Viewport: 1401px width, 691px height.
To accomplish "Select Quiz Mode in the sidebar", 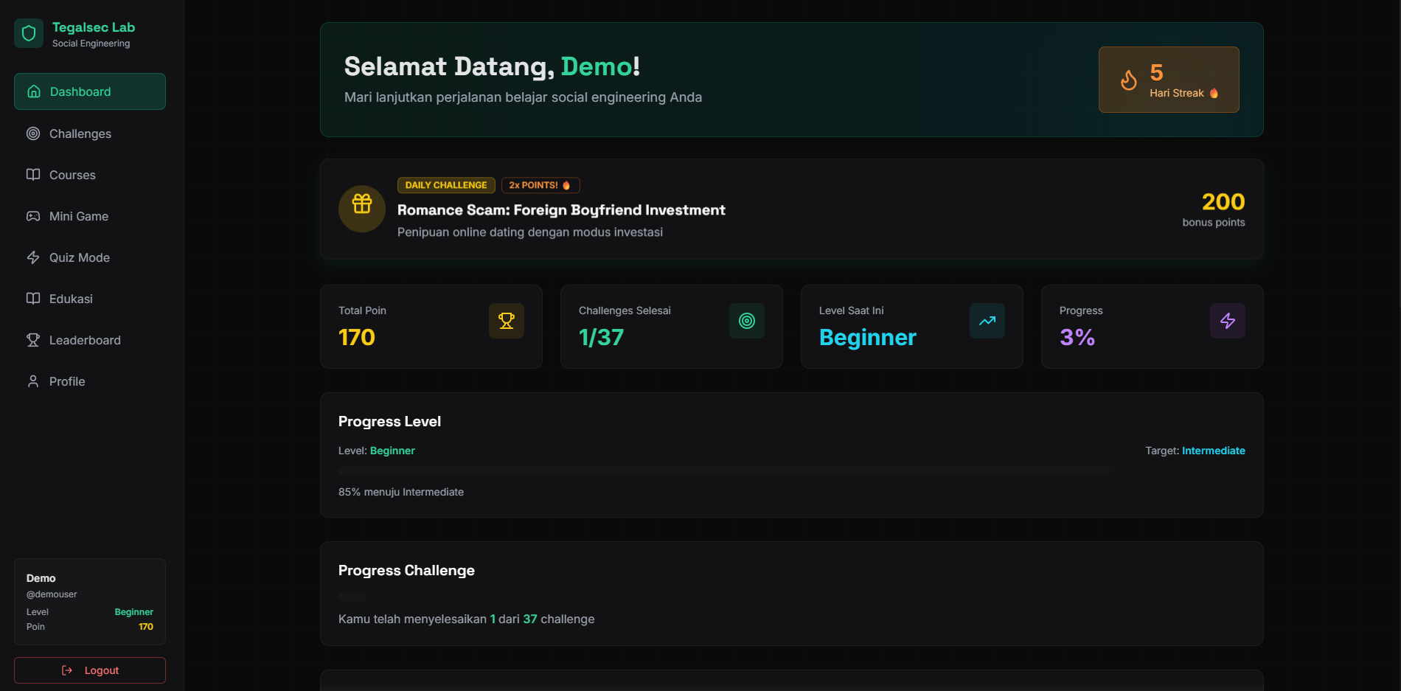I will pyautogui.click(x=79, y=257).
